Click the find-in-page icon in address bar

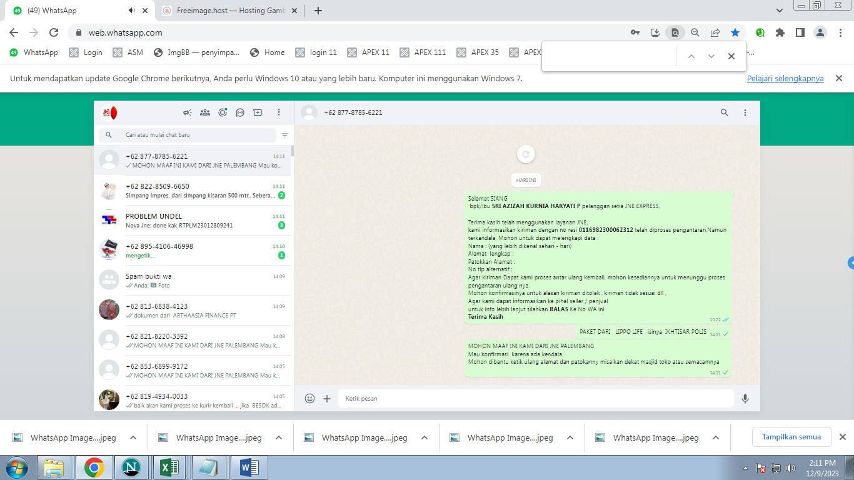tap(675, 32)
